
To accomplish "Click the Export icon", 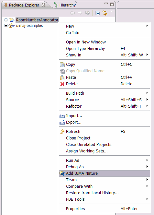I will 62,122.
